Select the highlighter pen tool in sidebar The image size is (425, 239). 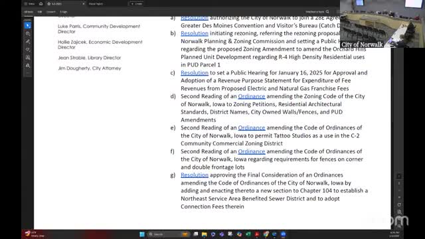28,41
